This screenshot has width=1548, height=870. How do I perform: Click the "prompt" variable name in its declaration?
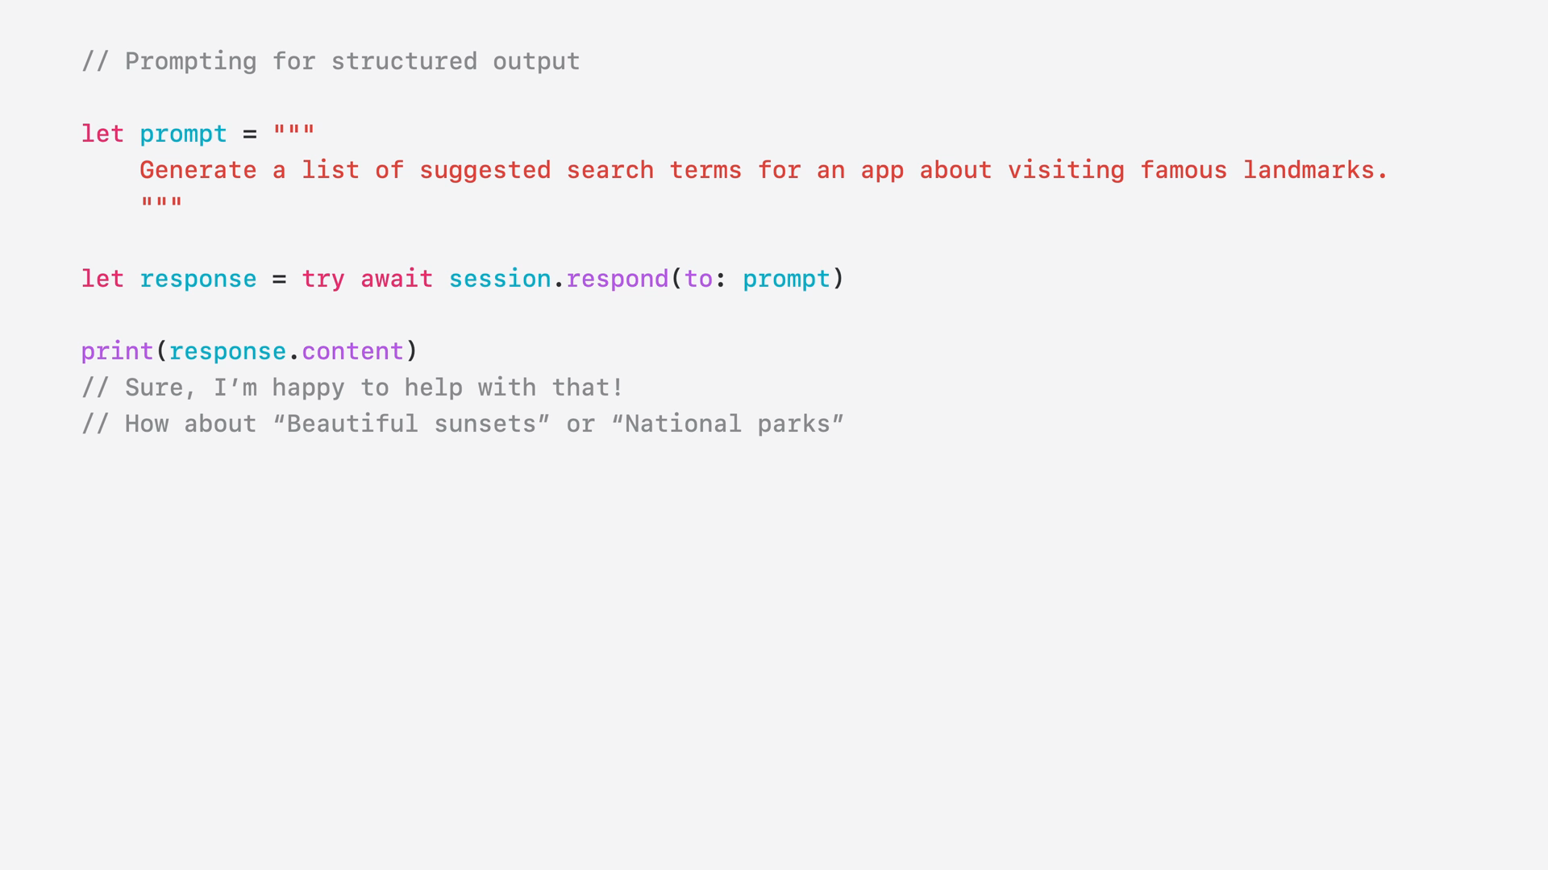point(183,135)
